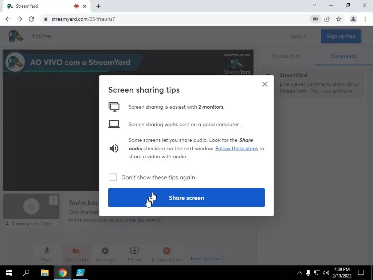The width and height of the screenshot is (373, 280).
Task: Open the Chrome three-dot menu
Action: pos(365,19)
